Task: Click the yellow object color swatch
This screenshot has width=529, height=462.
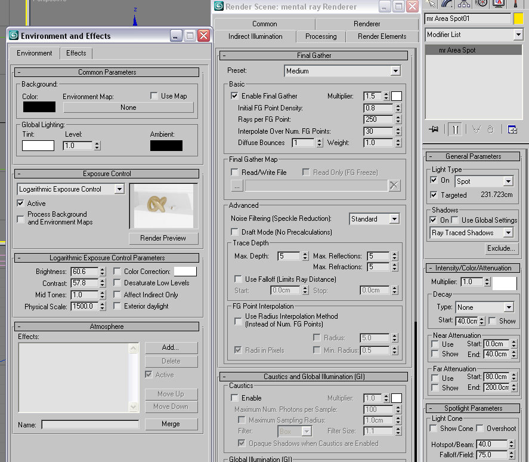Action: coord(518,19)
